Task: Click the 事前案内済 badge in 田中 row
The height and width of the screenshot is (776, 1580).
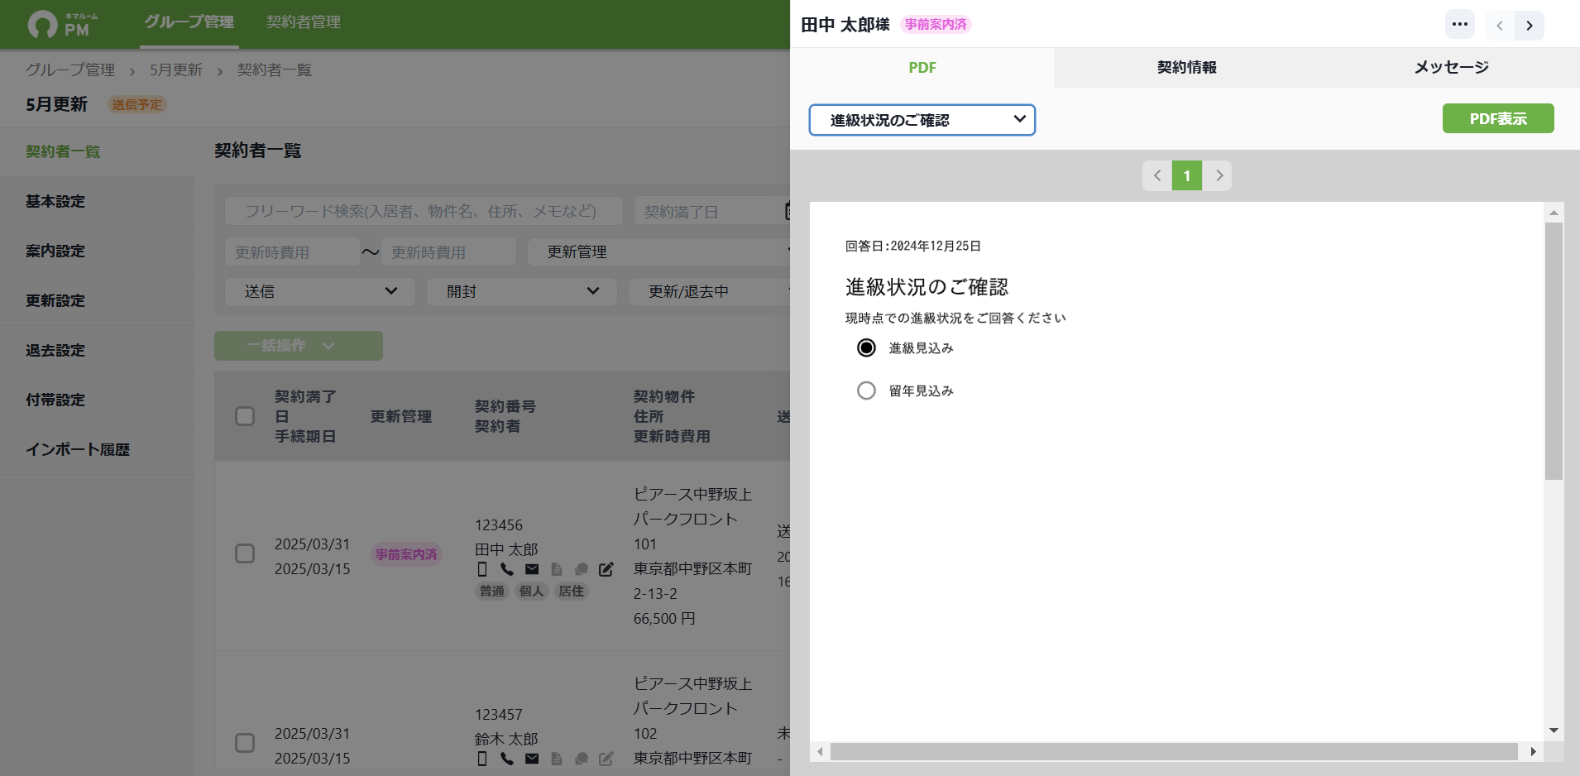Action: click(406, 554)
